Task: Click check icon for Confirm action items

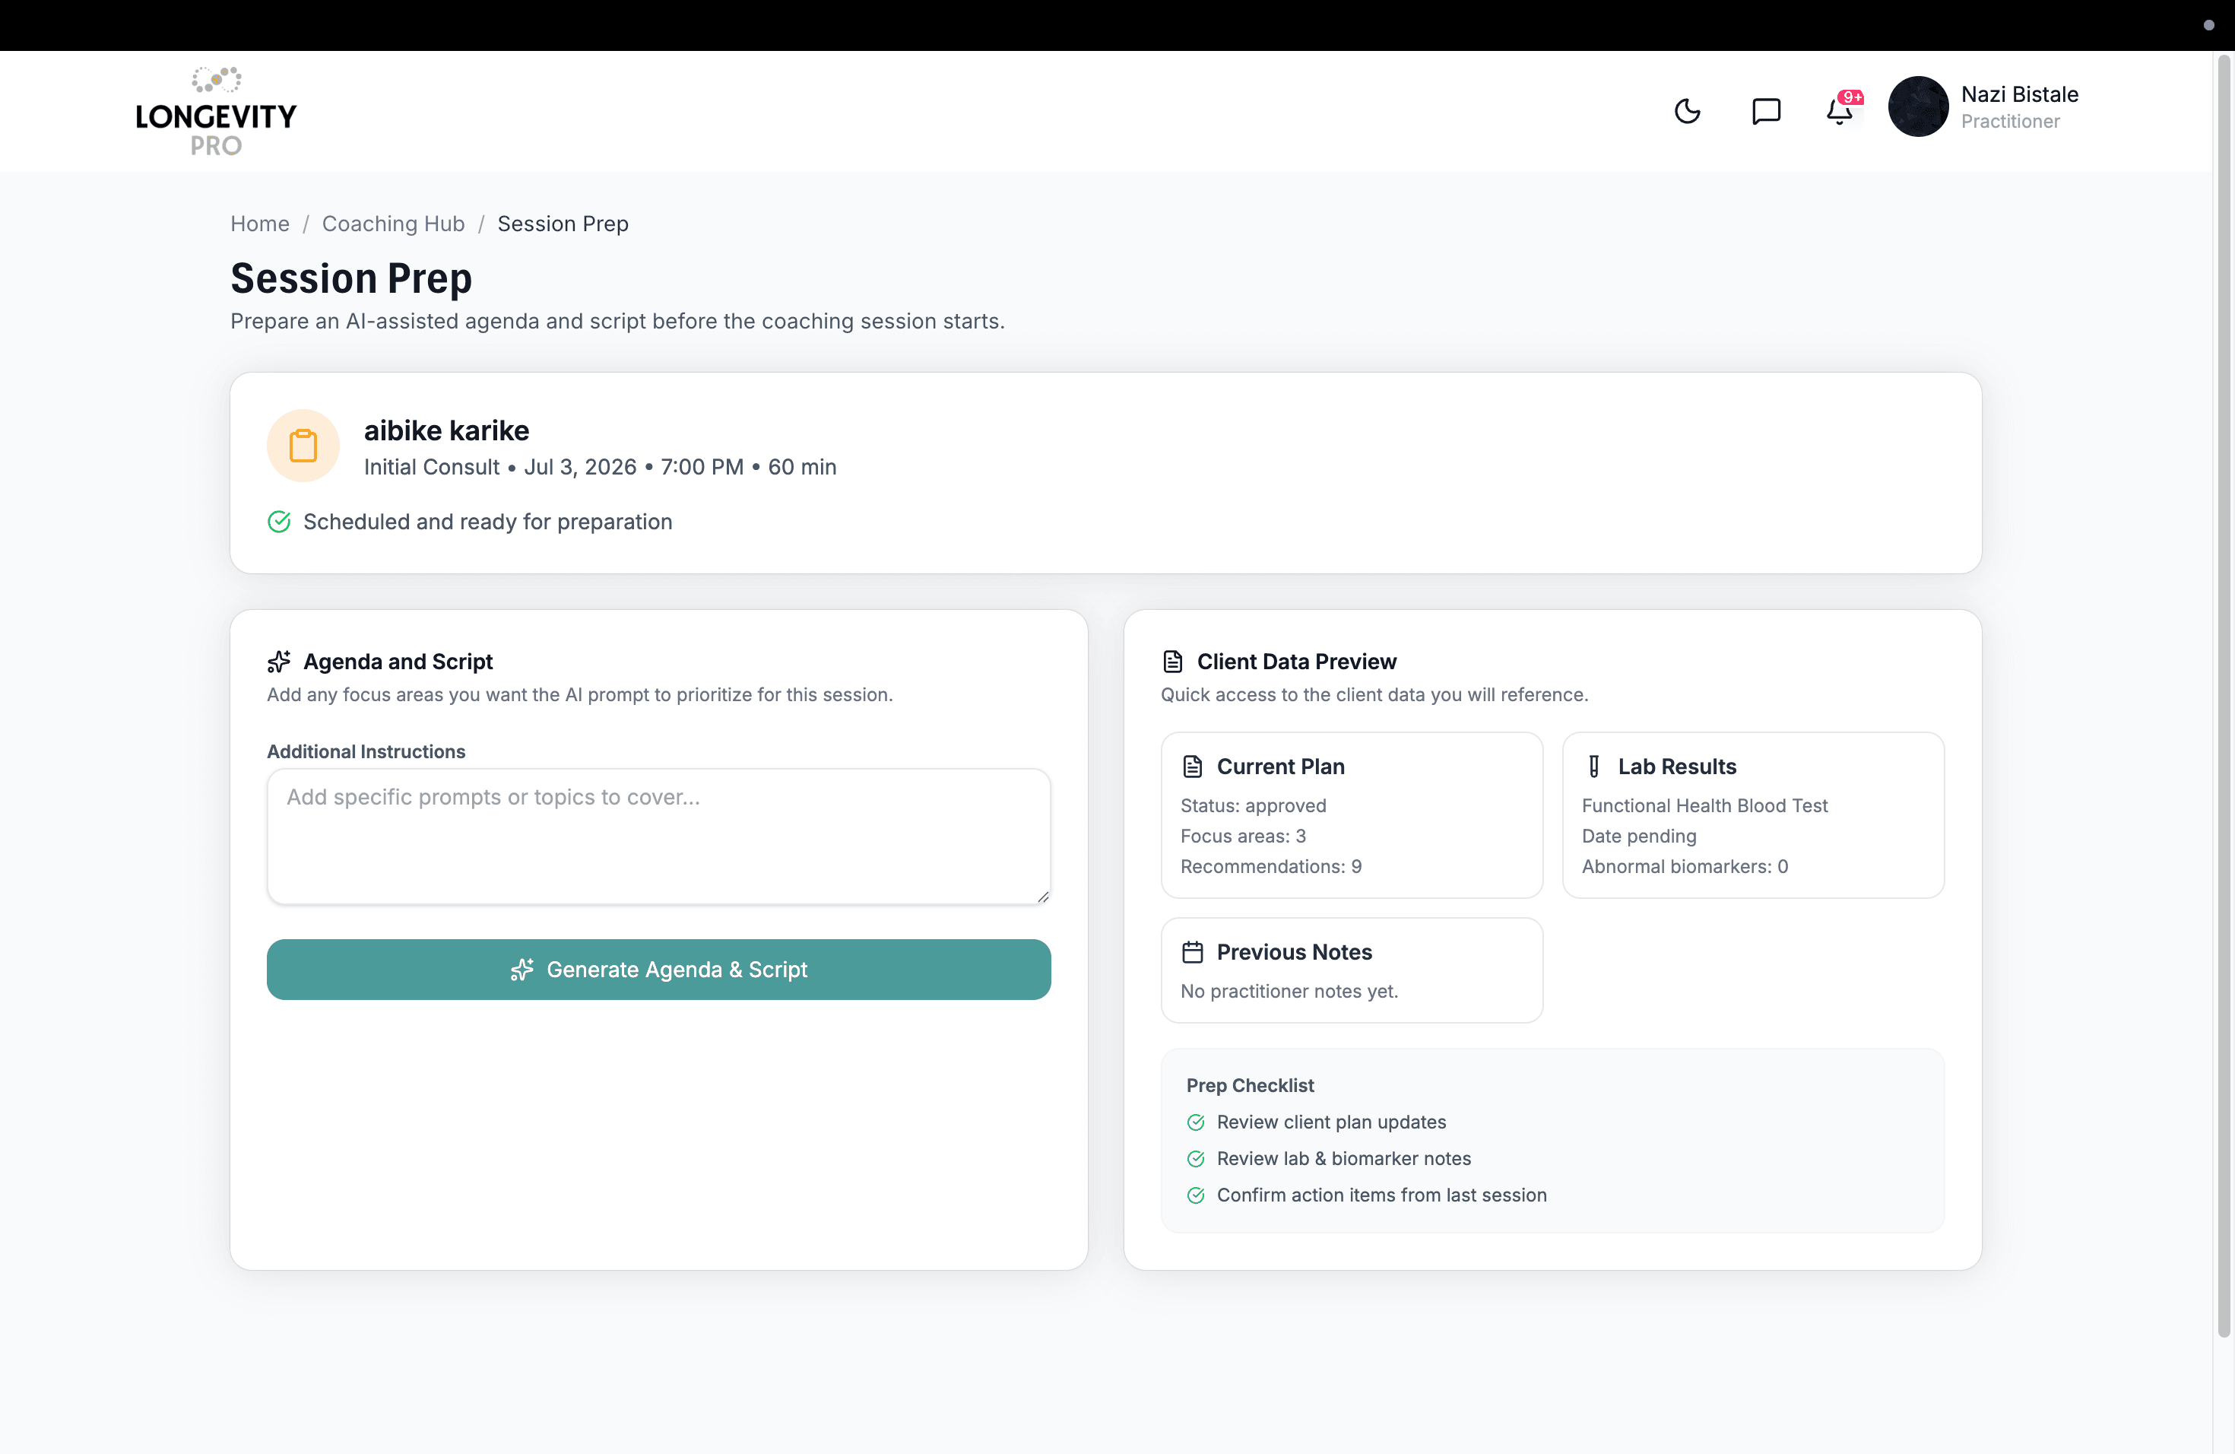Action: click(x=1196, y=1195)
